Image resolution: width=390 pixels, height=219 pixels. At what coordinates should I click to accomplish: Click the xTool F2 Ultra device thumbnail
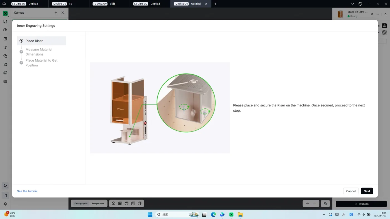coord(340,14)
